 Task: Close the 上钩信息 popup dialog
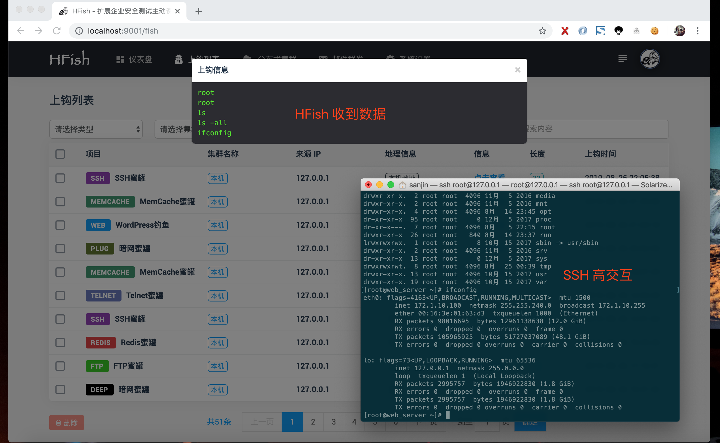(518, 70)
